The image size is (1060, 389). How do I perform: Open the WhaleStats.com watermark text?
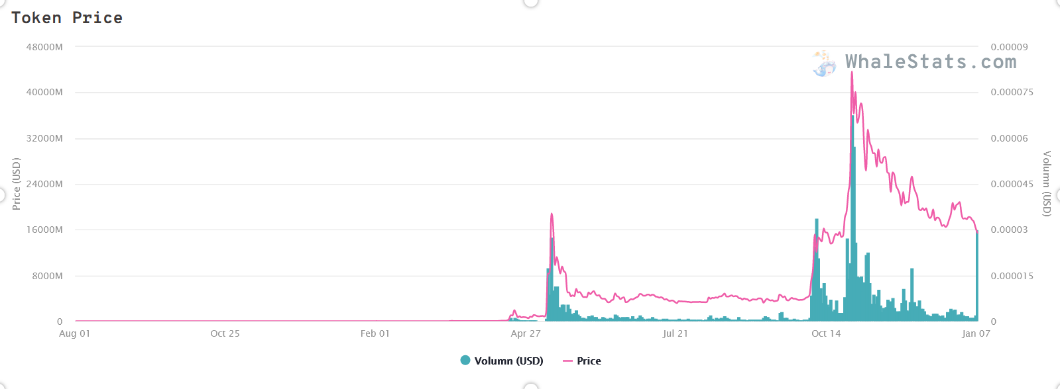click(931, 62)
